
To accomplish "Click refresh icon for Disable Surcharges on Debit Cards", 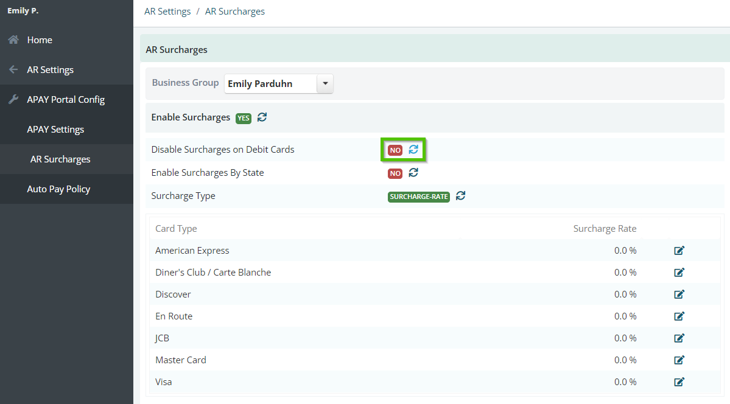I will pyautogui.click(x=413, y=150).
